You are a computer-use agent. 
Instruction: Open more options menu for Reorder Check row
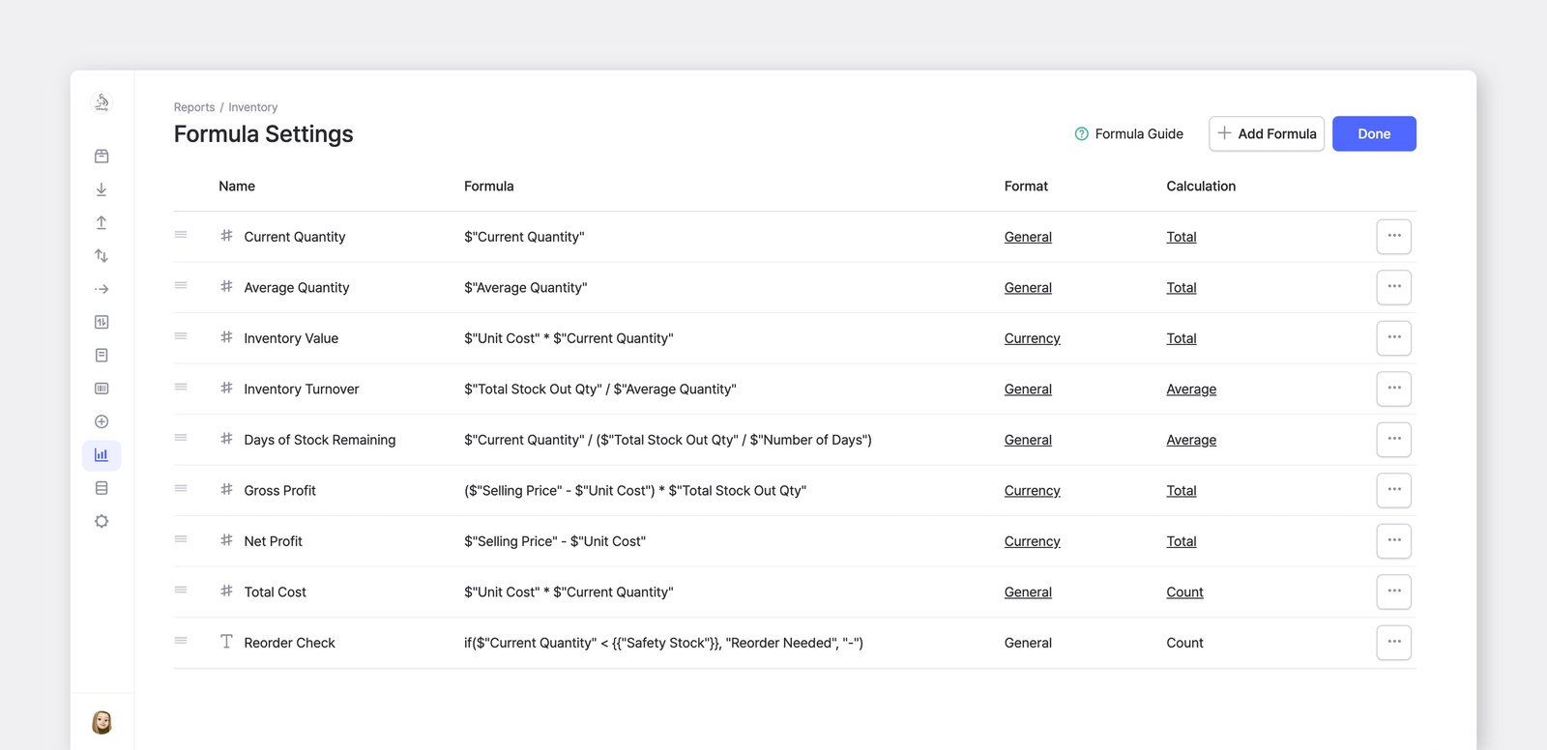[1393, 643]
